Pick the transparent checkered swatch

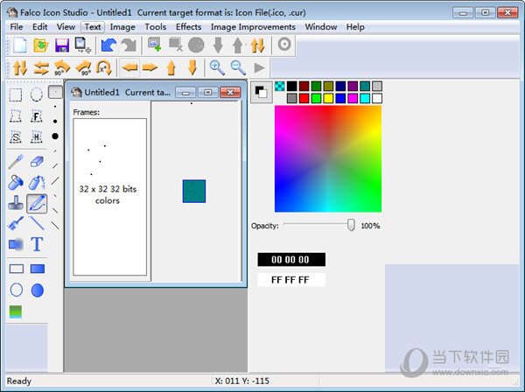[x=280, y=86]
